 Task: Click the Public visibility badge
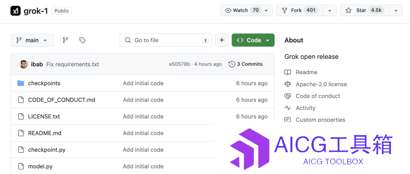coord(62,11)
